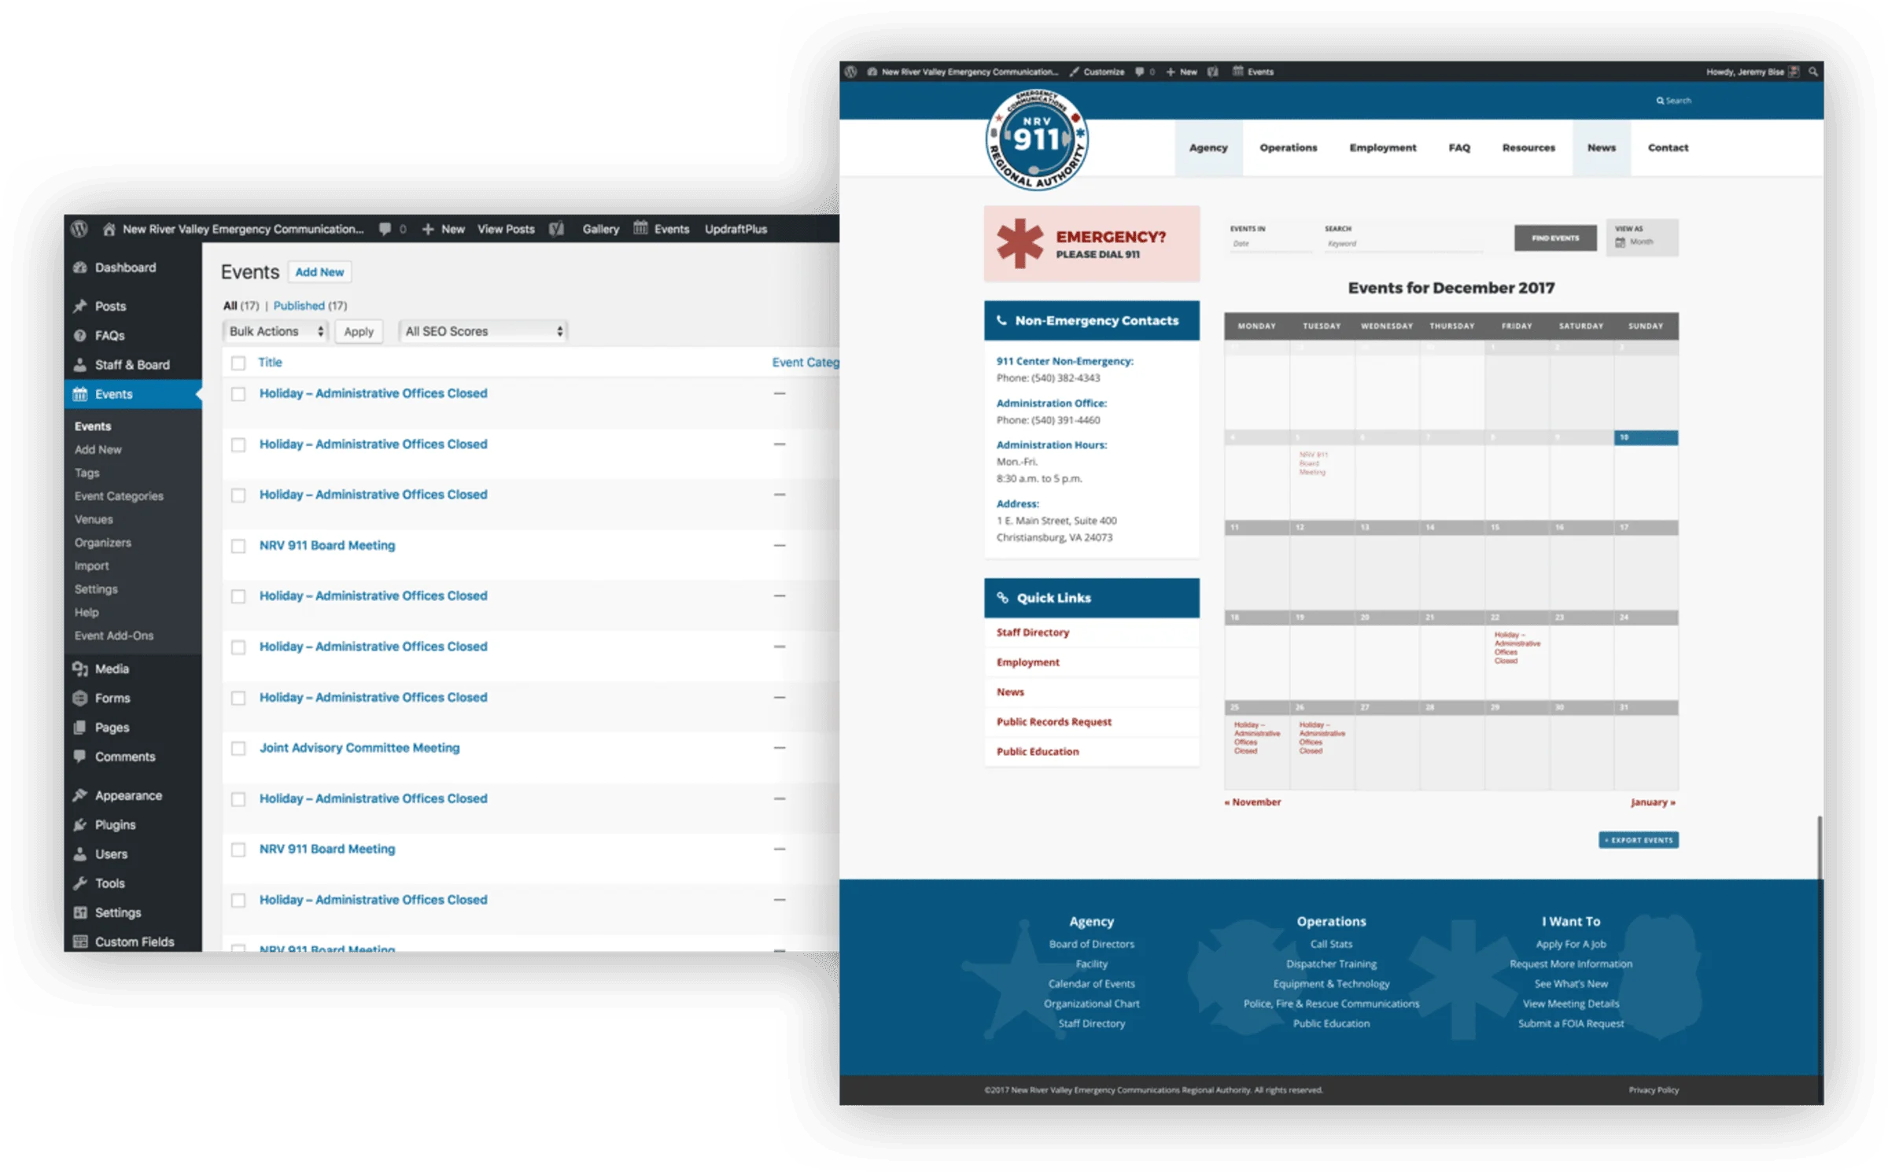
Task: Sort events by the Title column
Action: tap(270, 363)
